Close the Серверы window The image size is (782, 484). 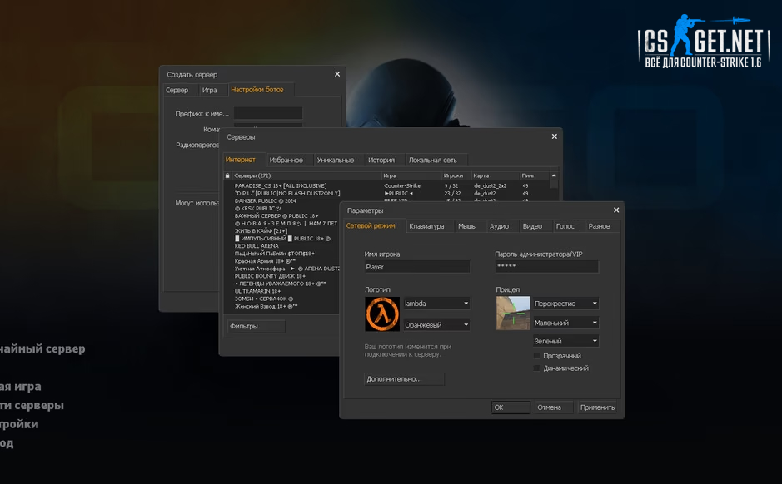pyautogui.click(x=555, y=136)
